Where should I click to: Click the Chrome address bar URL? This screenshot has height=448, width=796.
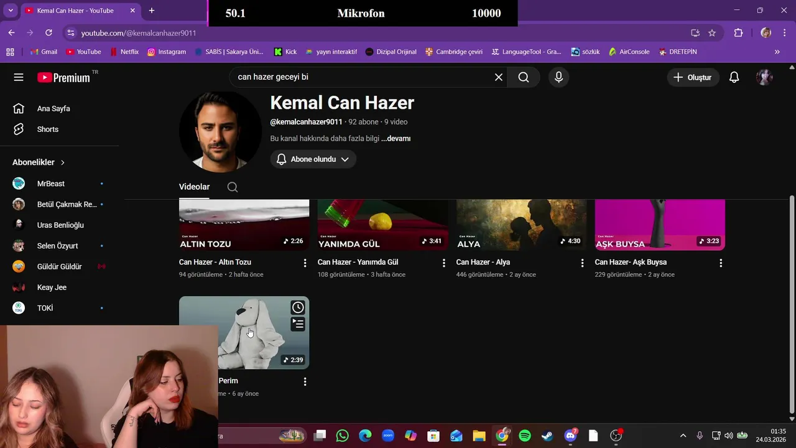[x=139, y=33]
